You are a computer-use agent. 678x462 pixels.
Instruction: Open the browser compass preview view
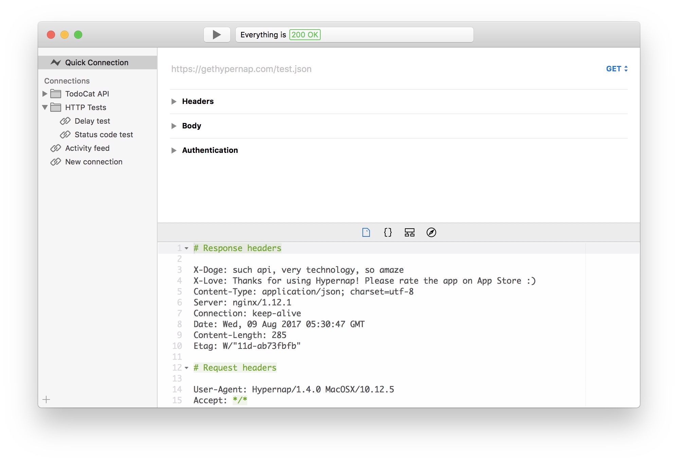tap(431, 232)
